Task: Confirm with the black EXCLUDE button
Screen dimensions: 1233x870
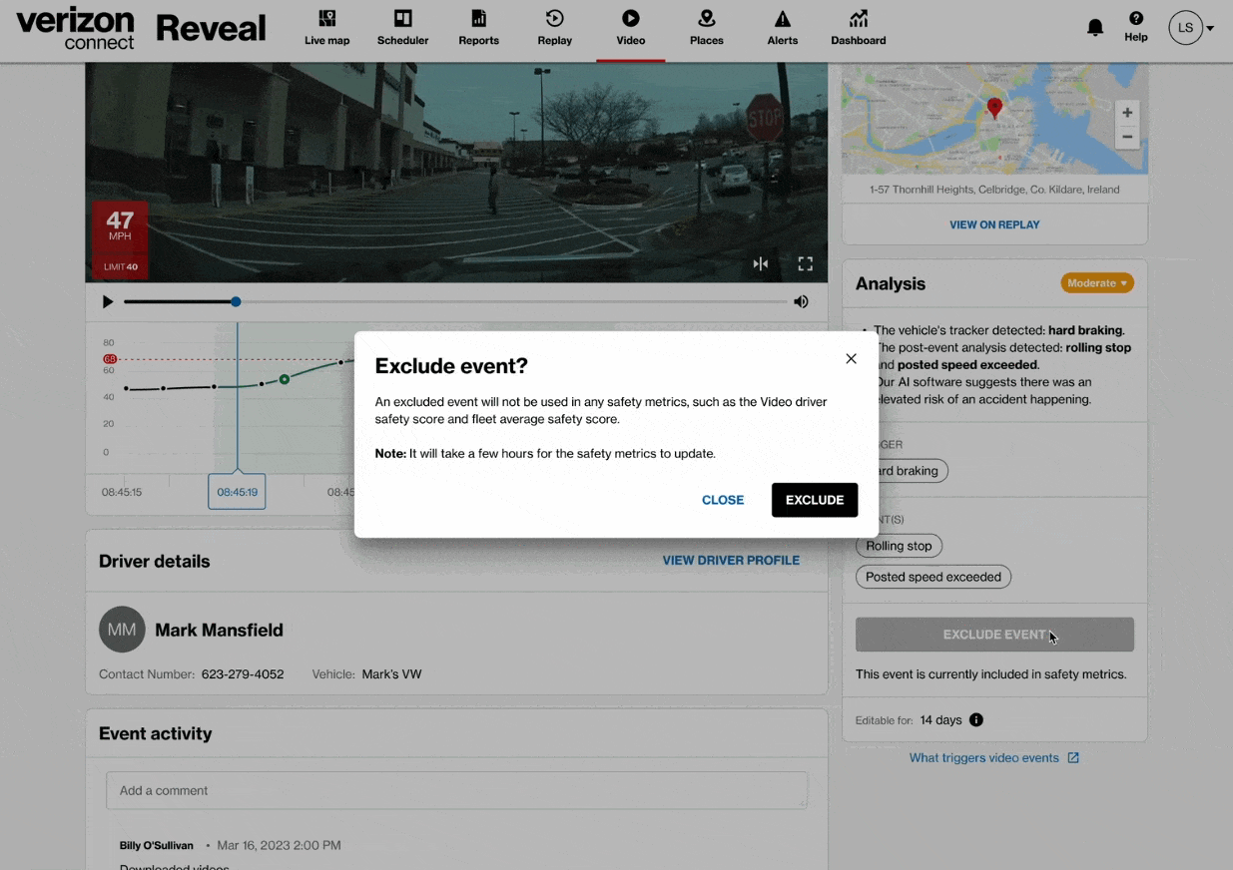Action: (x=814, y=500)
